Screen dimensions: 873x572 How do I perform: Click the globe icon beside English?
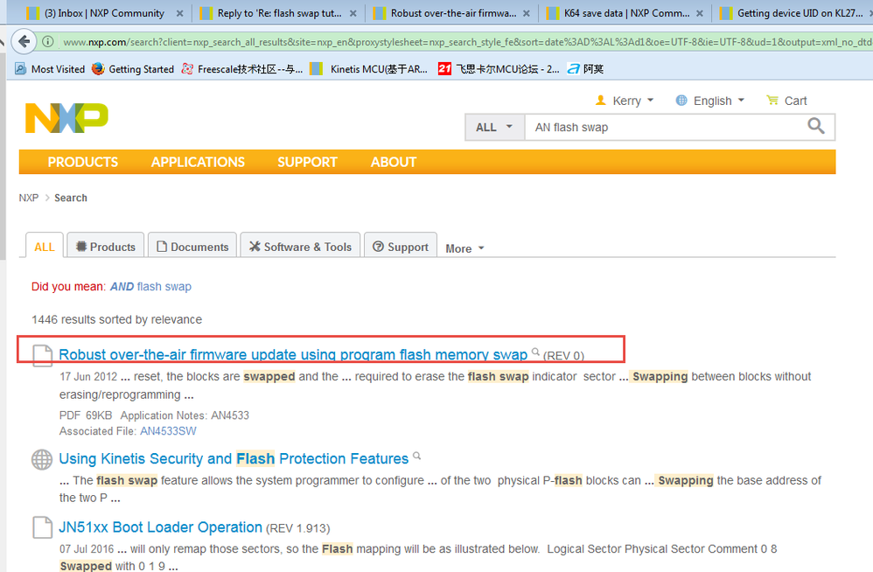tap(681, 101)
